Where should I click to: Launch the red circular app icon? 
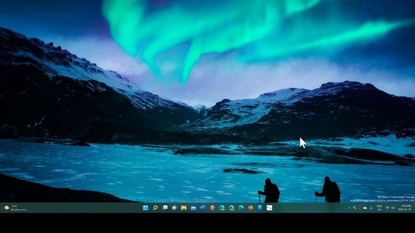212,208
